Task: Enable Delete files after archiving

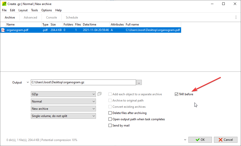Action: click(x=110, y=113)
